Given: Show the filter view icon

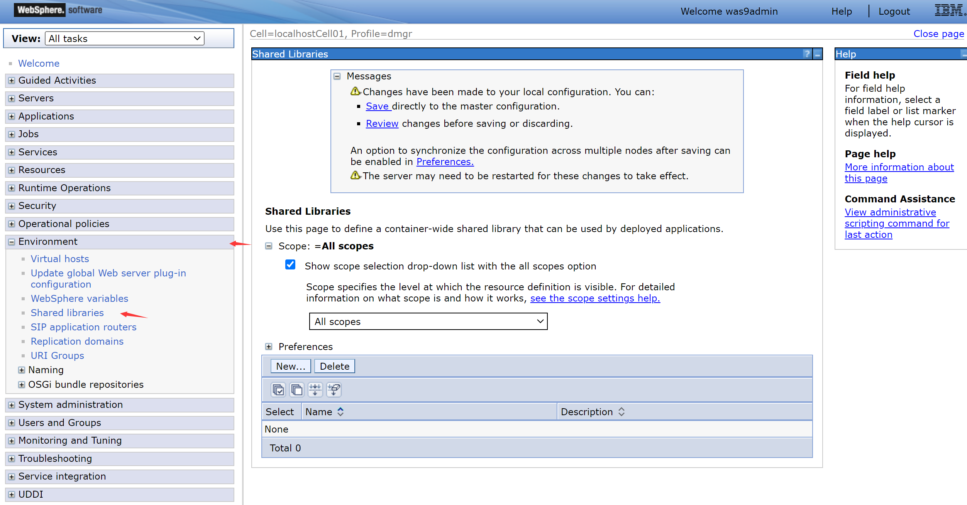Looking at the screenshot, I should [315, 390].
